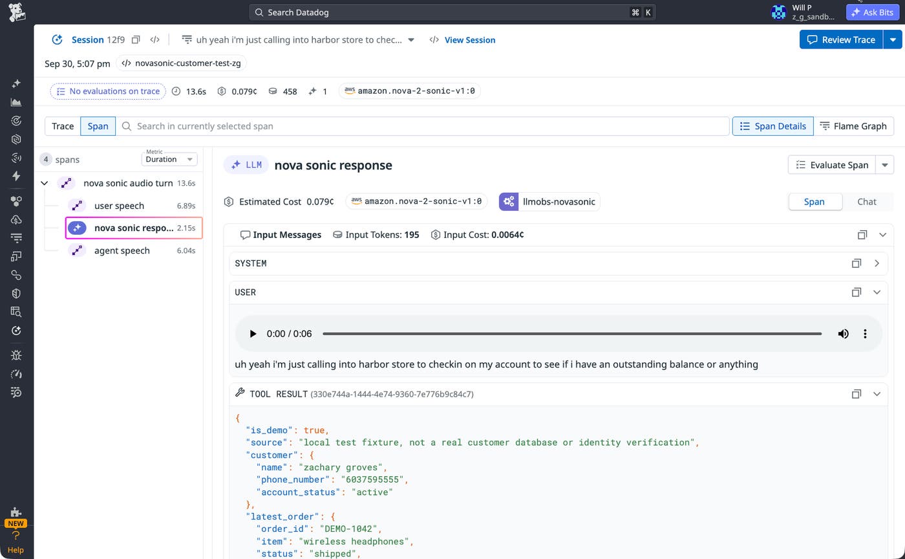
Task: Open the area chart dashboards sidebar icon
Action: point(16,102)
